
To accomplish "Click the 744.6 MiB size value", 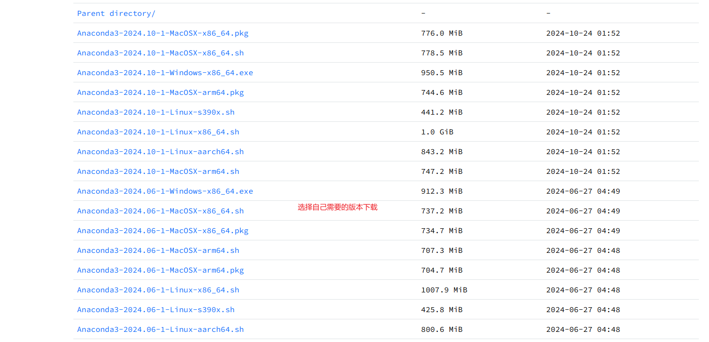I will (x=442, y=92).
